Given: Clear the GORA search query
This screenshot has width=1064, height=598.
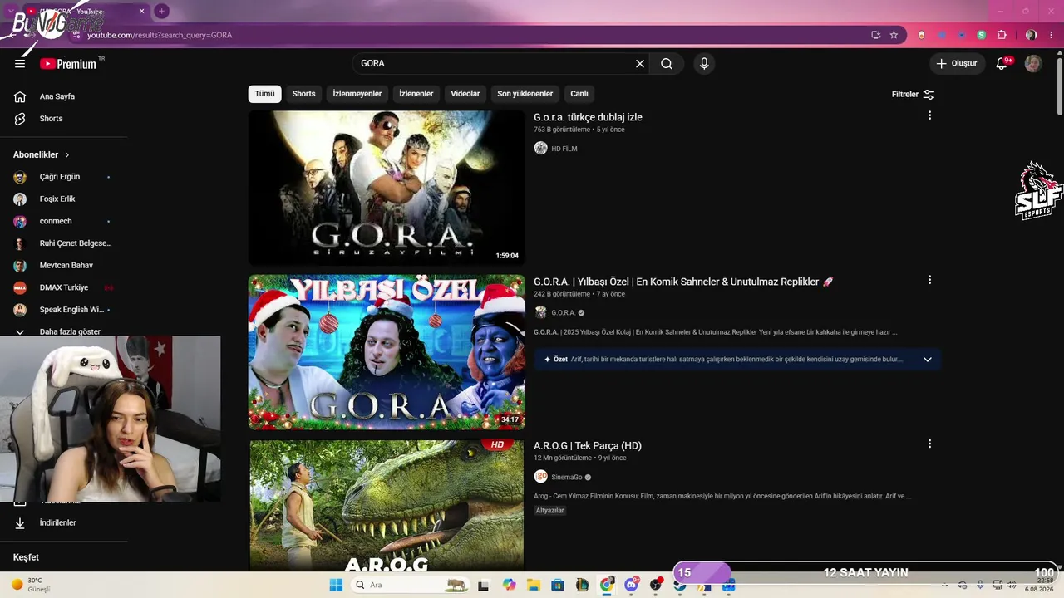Looking at the screenshot, I should click(x=640, y=64).
